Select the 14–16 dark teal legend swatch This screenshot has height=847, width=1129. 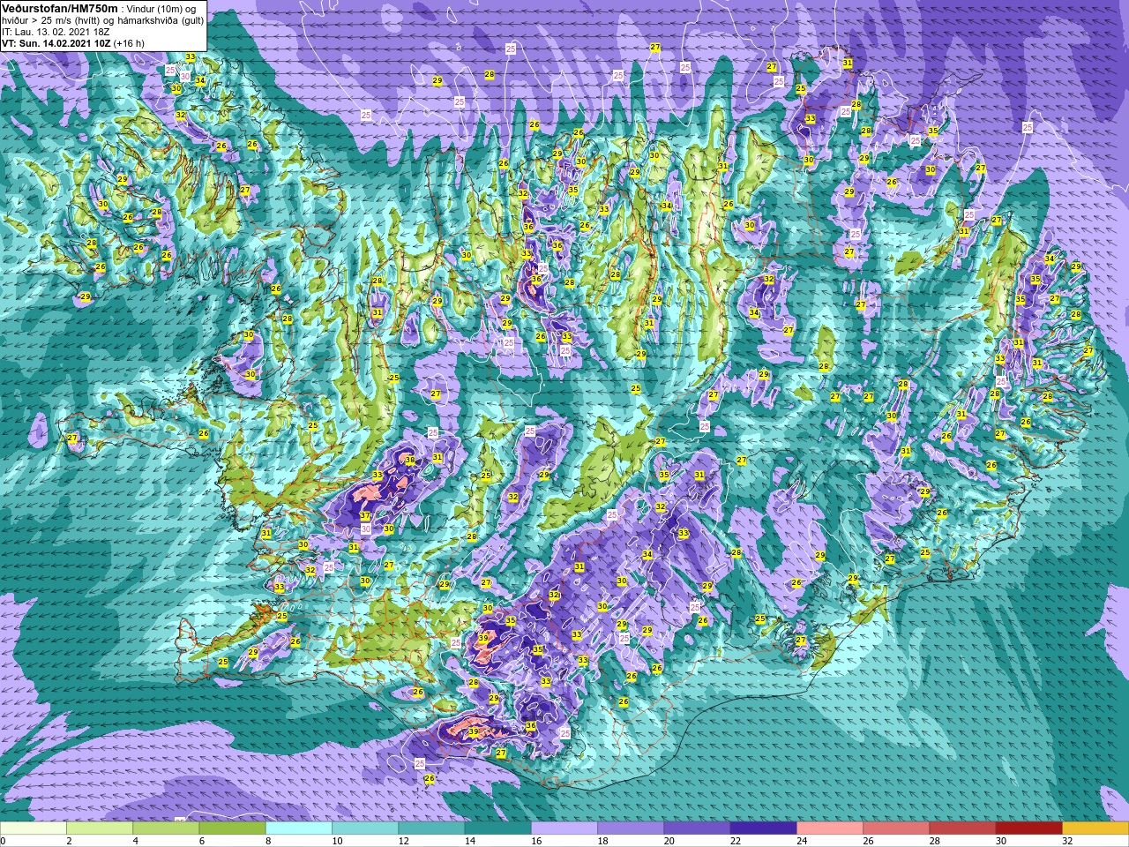coord(498,828)
